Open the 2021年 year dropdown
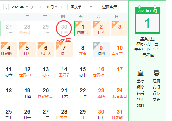This screenshot has width=172, height=121. point(19,7)
